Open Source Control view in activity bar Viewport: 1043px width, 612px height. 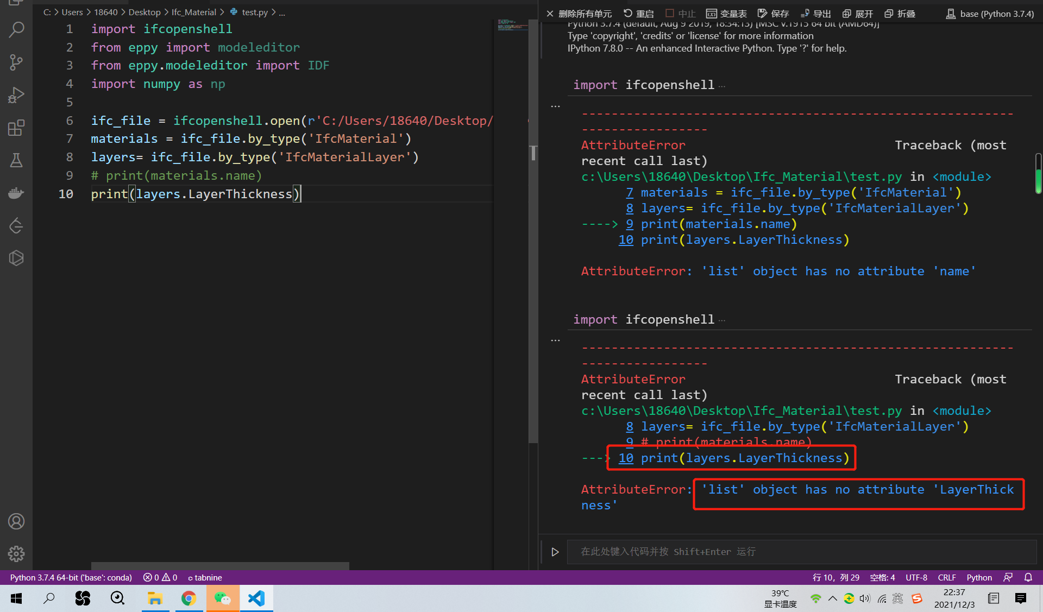pos(16,62)
